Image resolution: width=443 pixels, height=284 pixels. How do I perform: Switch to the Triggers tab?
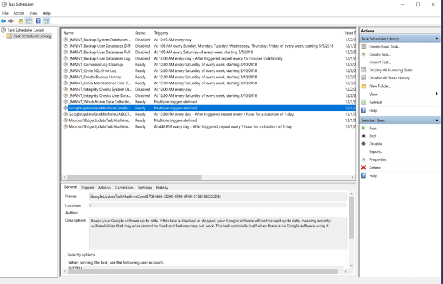pyautogui.click(x=87, y=188)
